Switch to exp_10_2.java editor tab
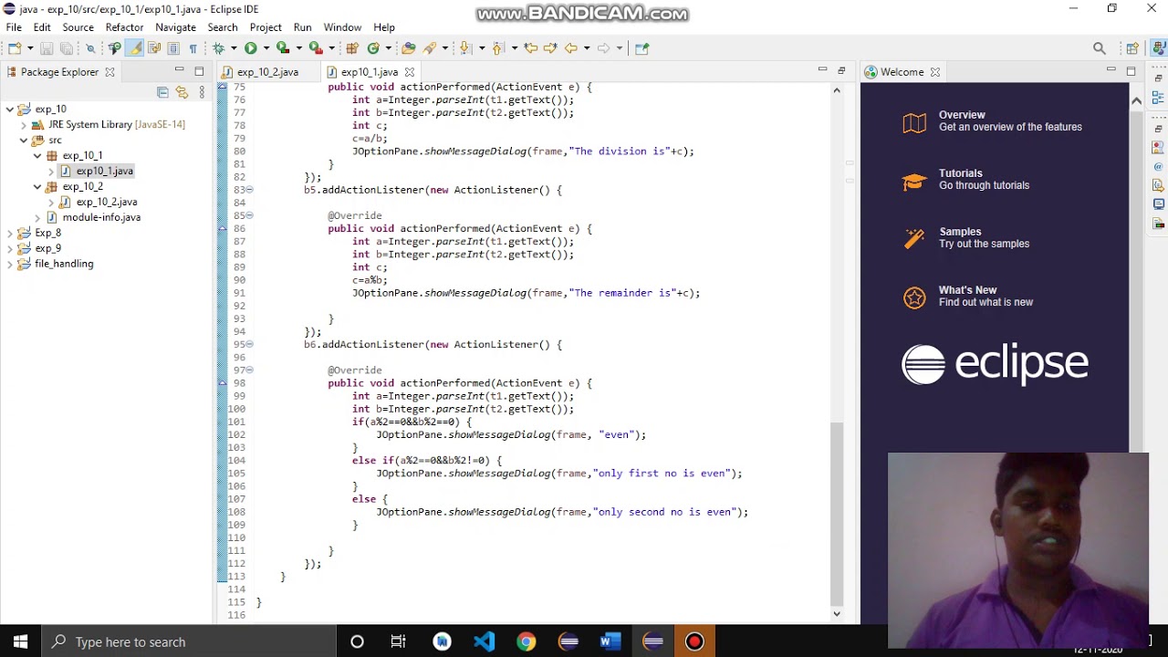This screenshot has width=1168, height=657. click(x=267, y=72)
